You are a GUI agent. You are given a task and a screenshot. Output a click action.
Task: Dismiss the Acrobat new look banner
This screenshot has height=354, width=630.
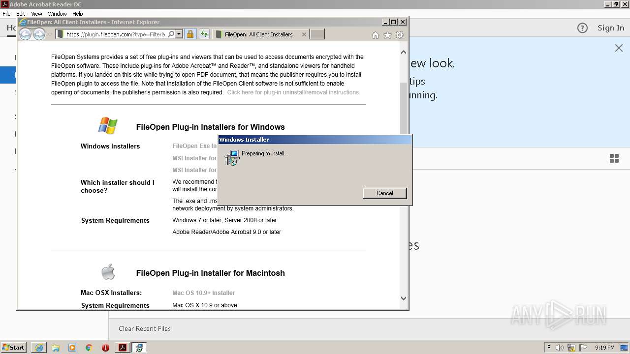coord(619,48)
